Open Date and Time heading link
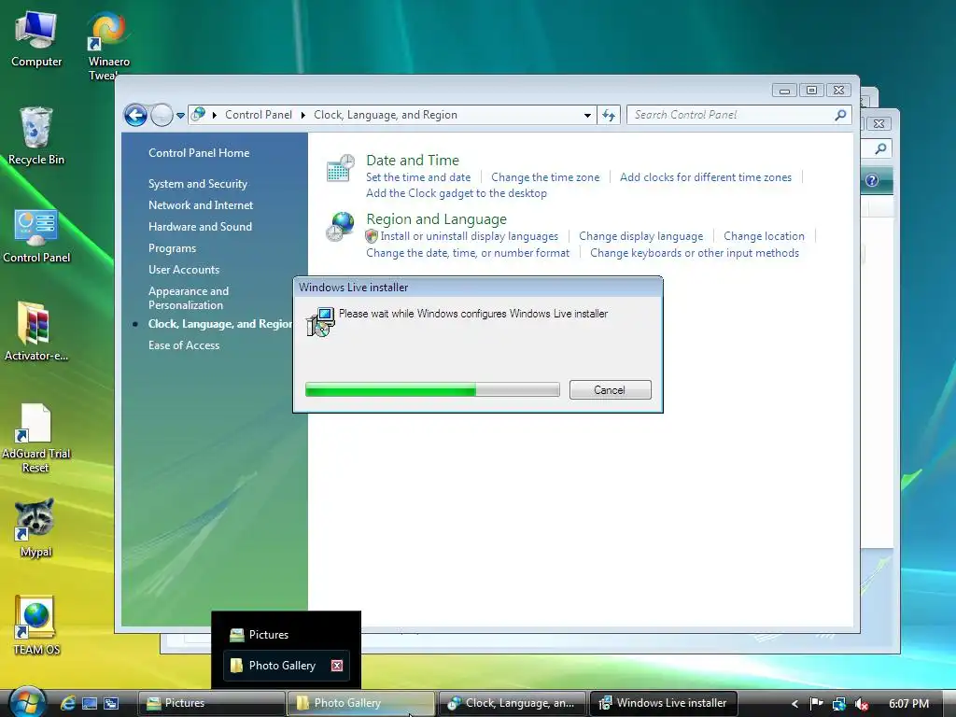956x717 pixels. click(413, 160)
